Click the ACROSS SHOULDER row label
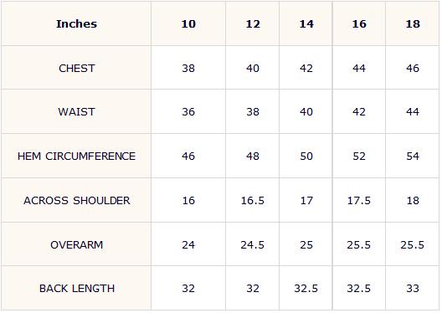Viewport: 442px width, 313px height. tap(77, 201)
